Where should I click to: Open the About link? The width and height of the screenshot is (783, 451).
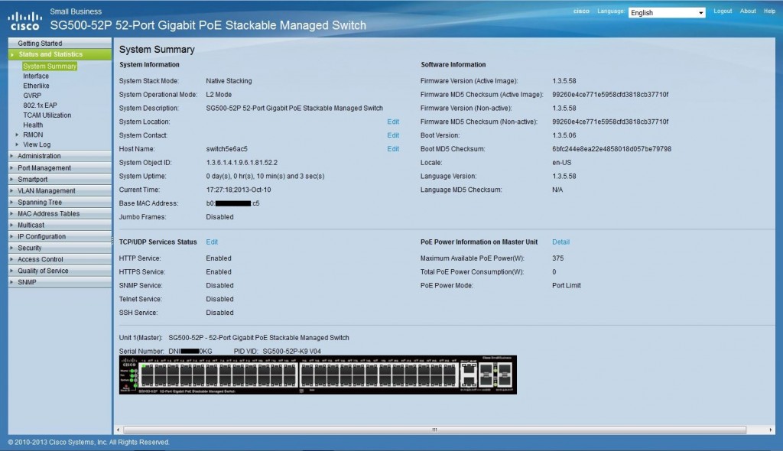(x=748, y=11)
